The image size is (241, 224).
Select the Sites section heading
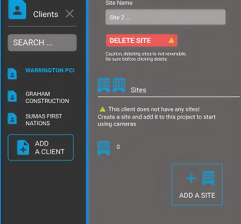138,90
